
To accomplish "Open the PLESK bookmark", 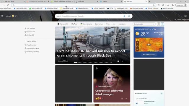I will (x=110, y=9).
